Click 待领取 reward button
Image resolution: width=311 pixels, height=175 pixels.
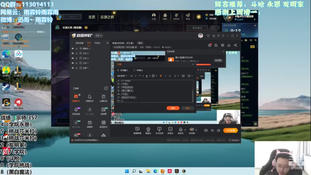point(218,61)
